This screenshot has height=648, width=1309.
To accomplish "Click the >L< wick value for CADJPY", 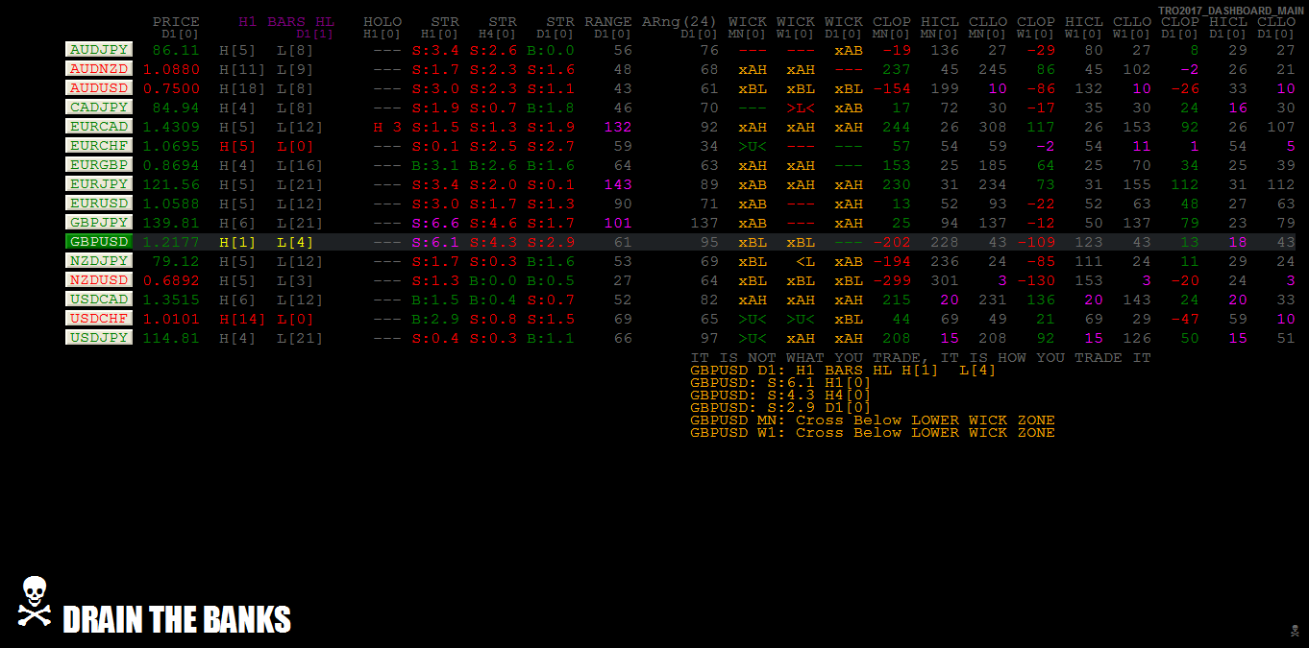I will coord(801,108).
